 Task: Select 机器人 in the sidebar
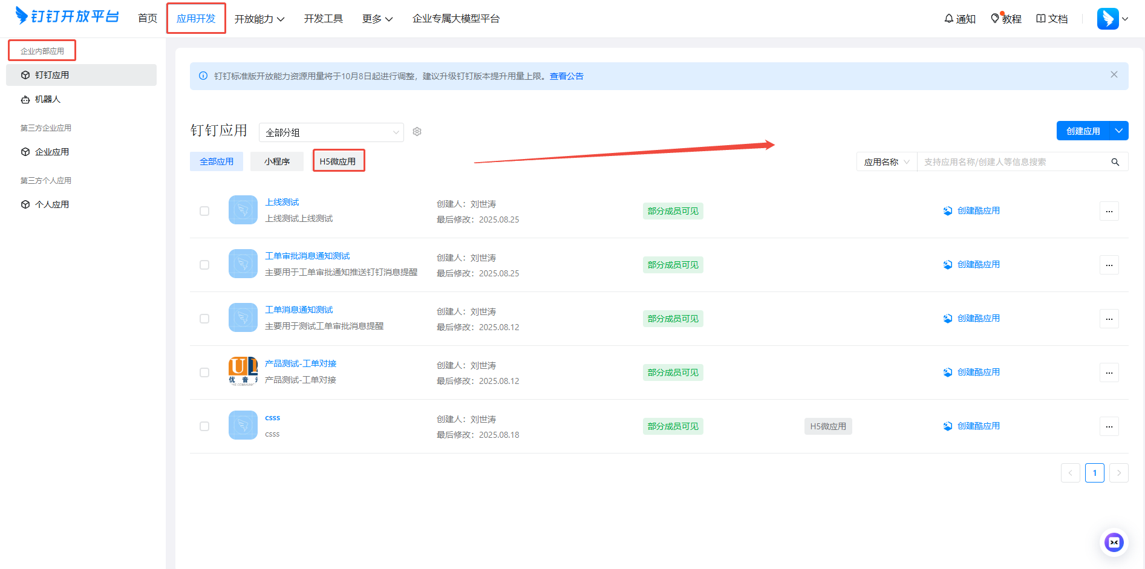[x=81, y=99]
